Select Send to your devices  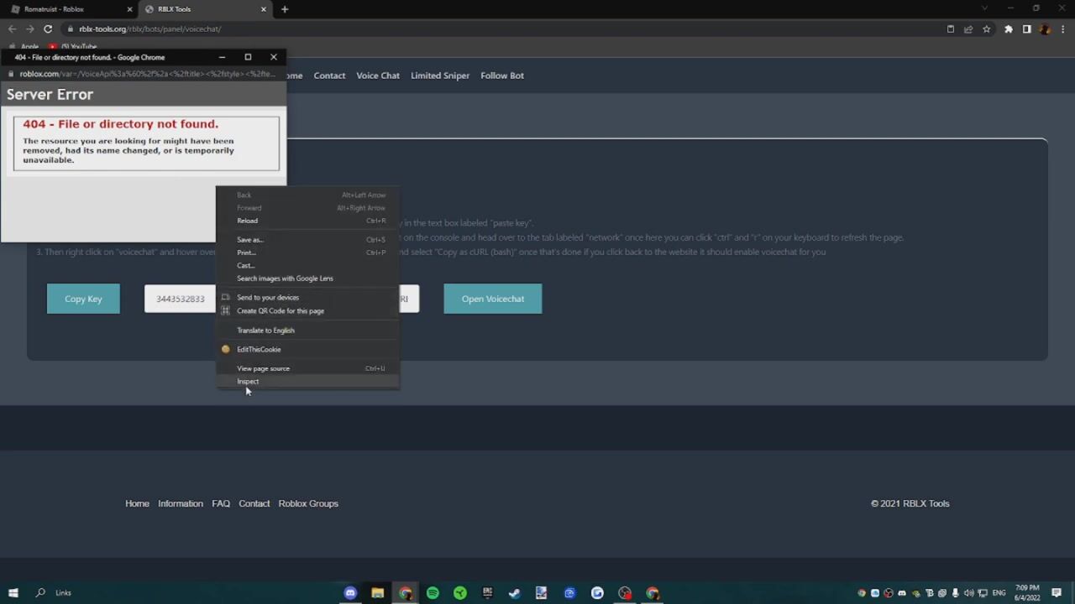click(307, 298)
